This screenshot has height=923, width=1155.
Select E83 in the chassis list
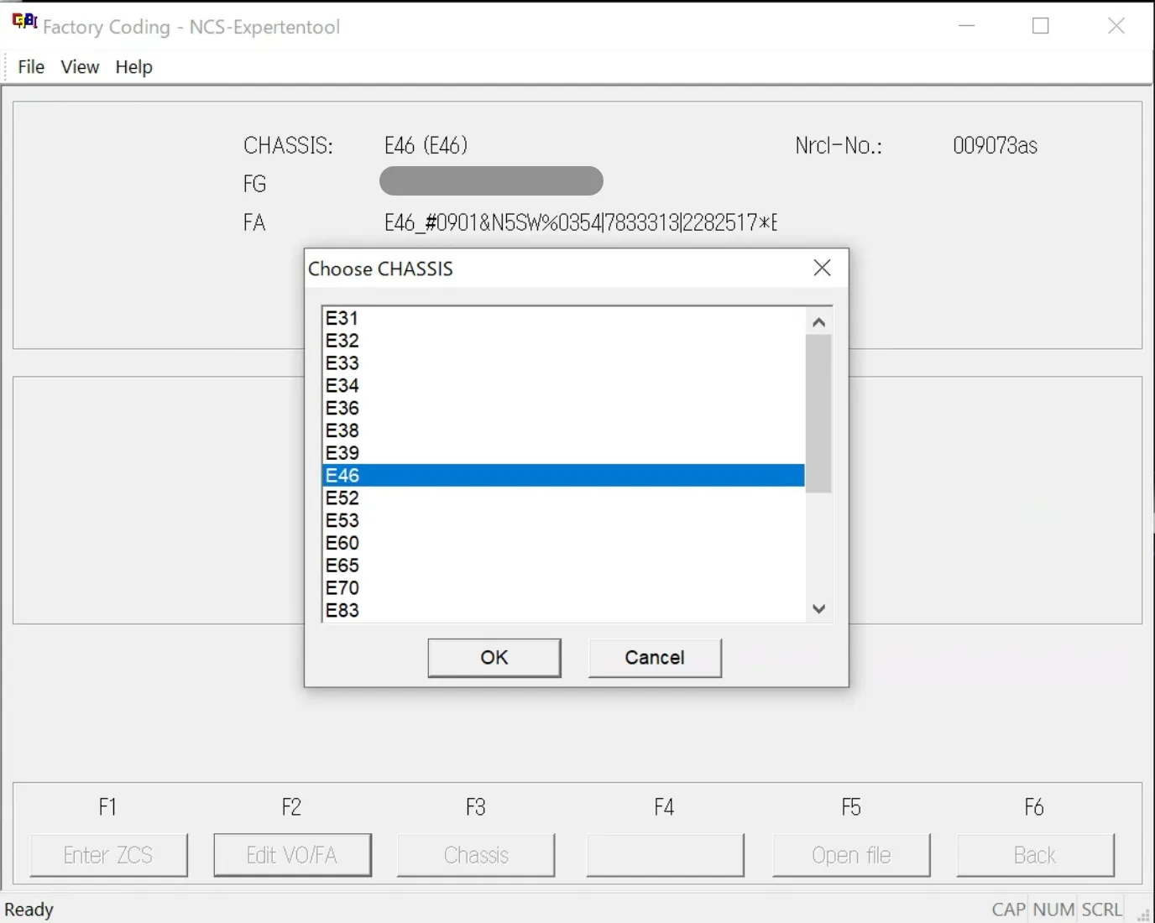(x=563, y=610)
